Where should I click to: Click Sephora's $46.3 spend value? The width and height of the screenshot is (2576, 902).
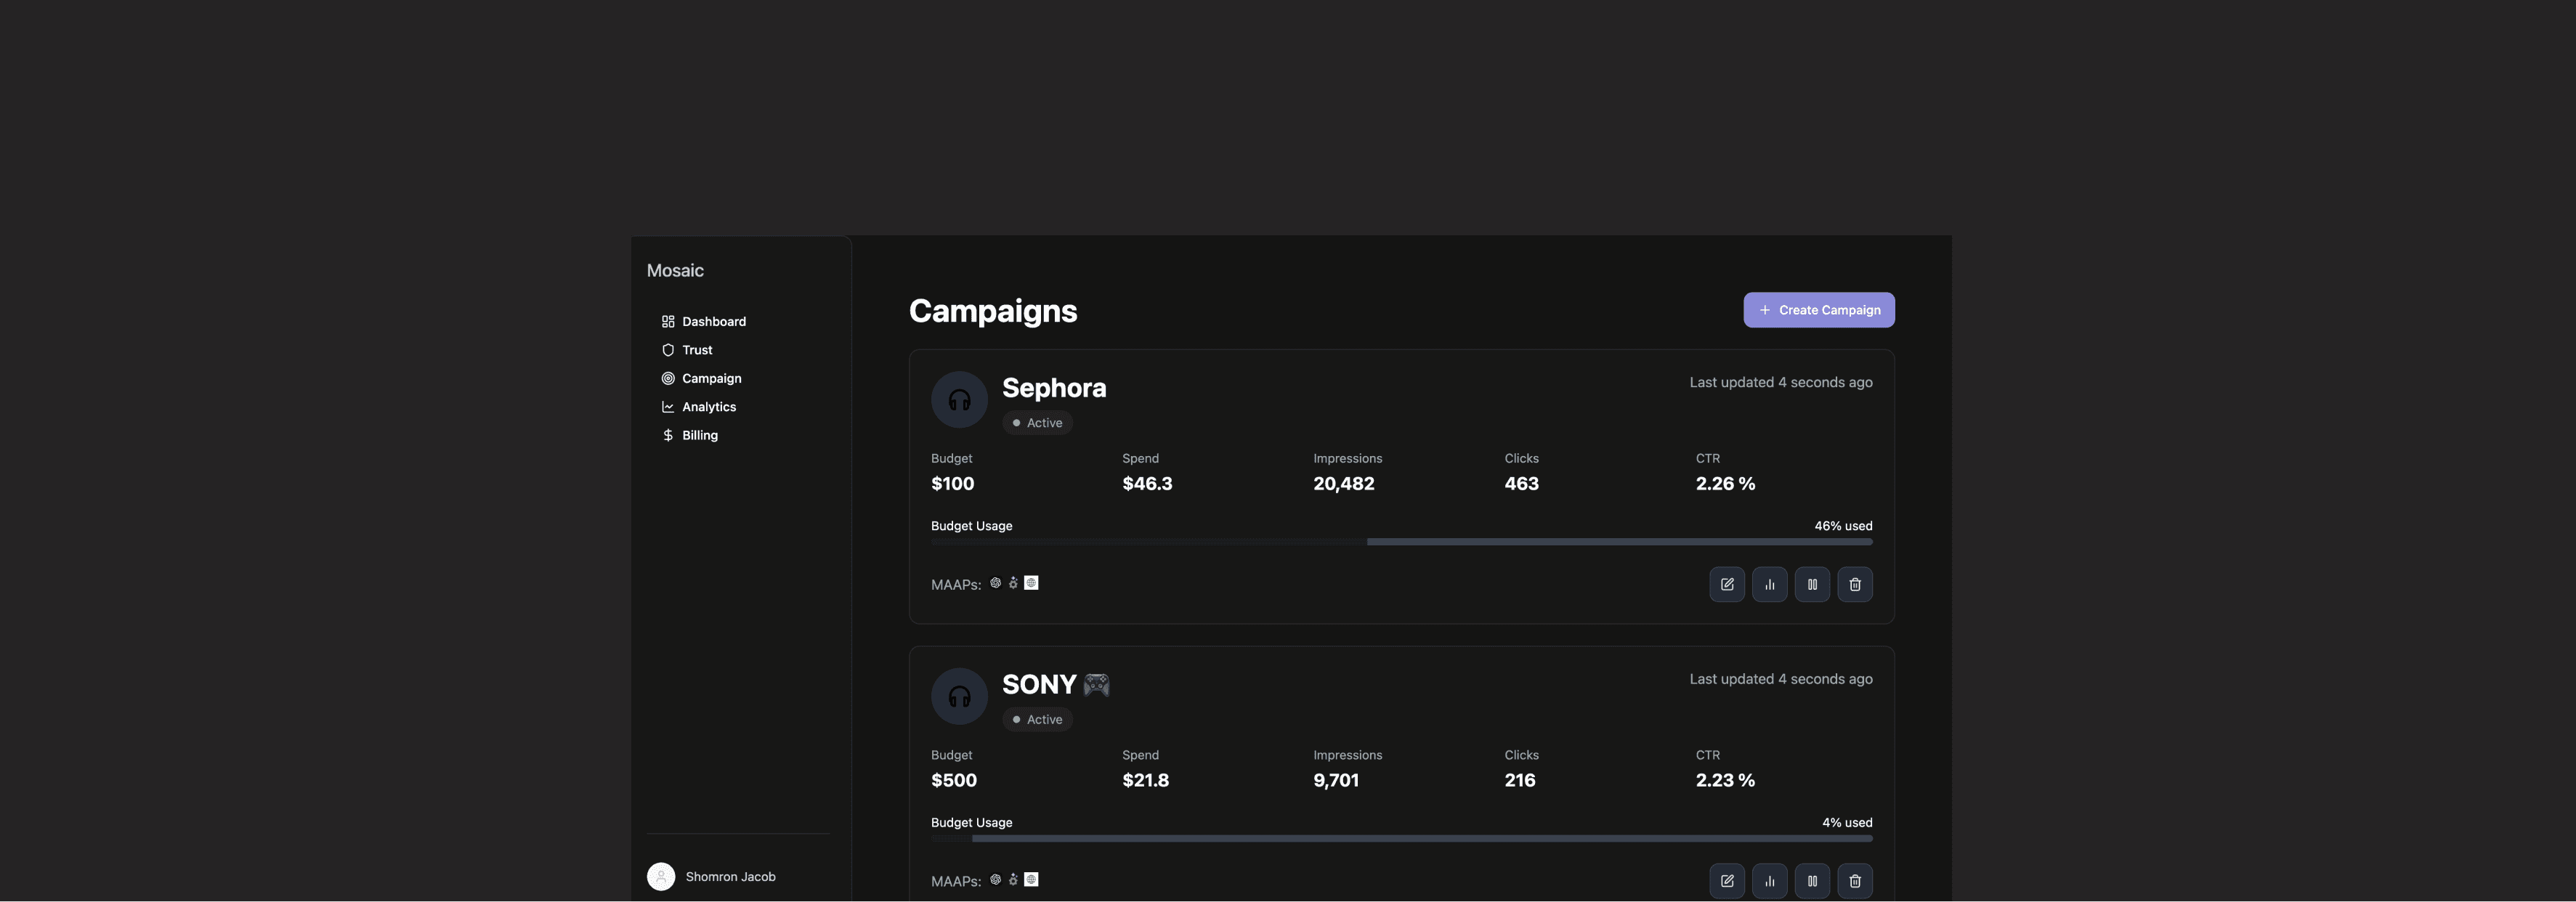(1147, 484)
